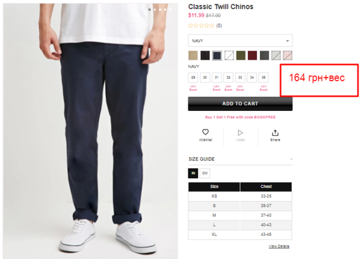Click the ADD TO CART button
Screen dimensions: 361x259
coord(240,104)
